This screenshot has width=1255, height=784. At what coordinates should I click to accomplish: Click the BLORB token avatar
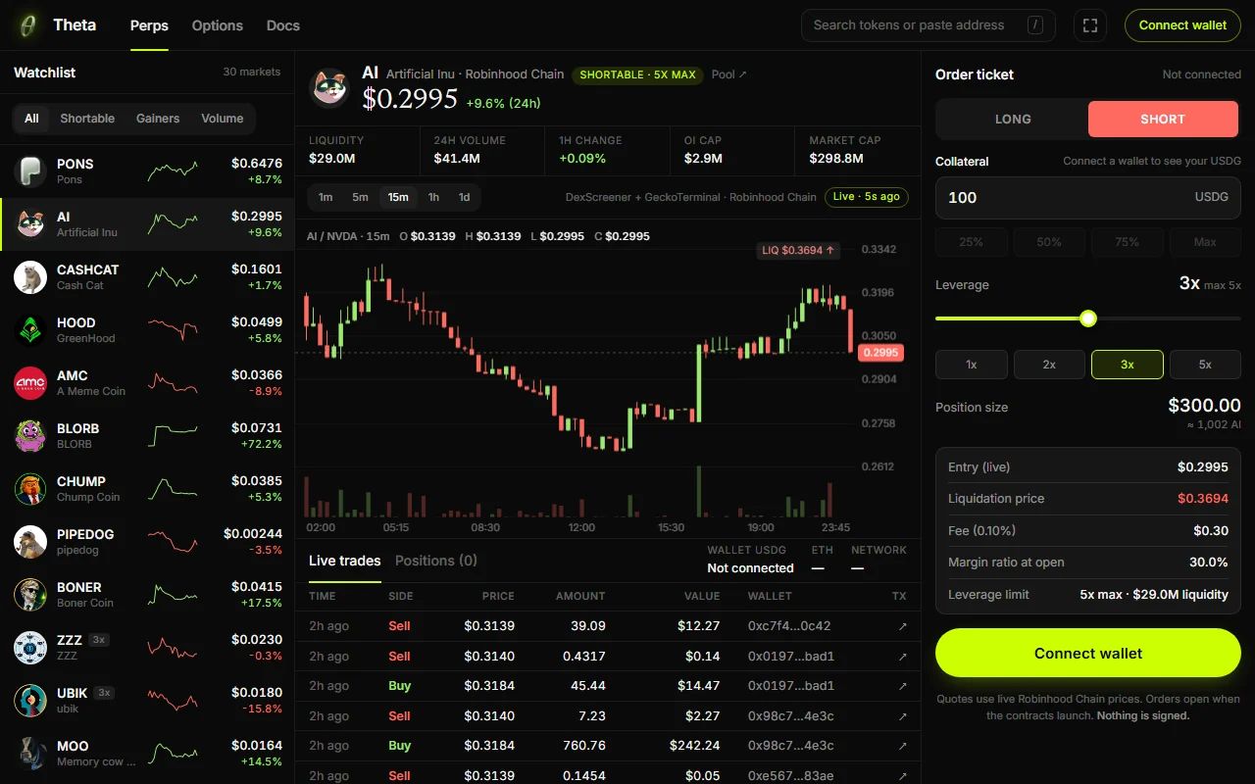coord(30,436)
